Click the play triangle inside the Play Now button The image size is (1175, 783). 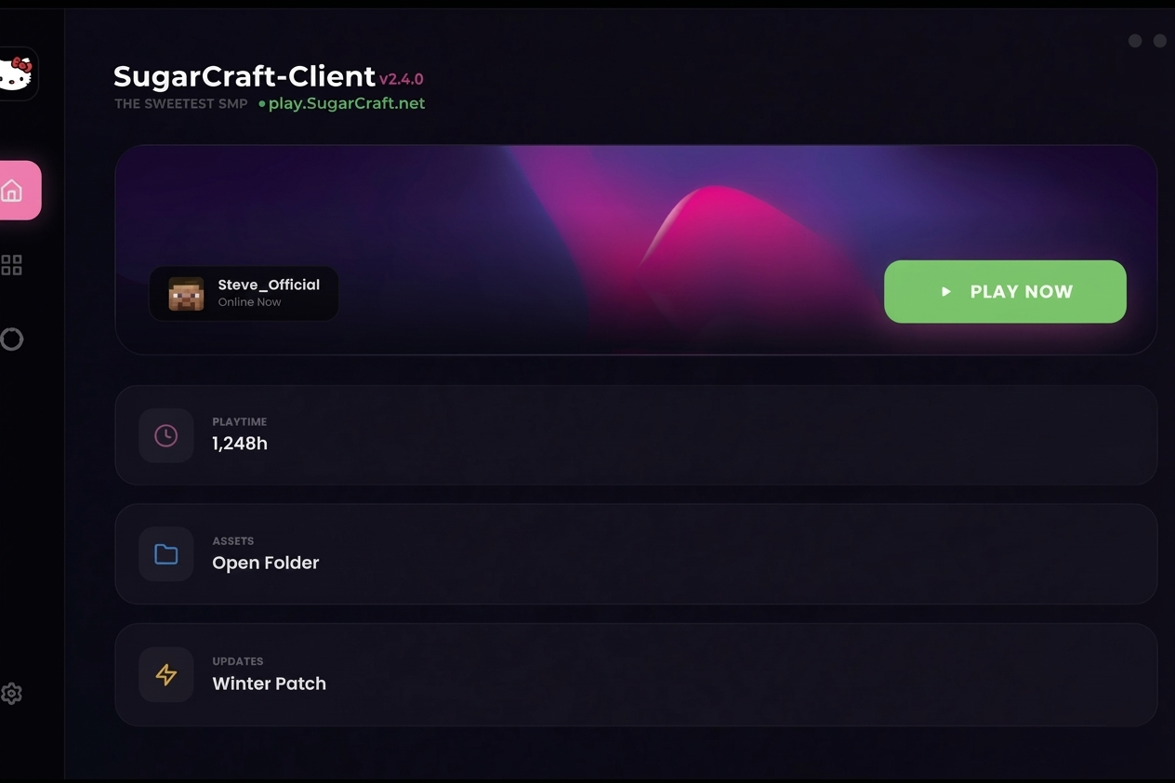point(944,291)
